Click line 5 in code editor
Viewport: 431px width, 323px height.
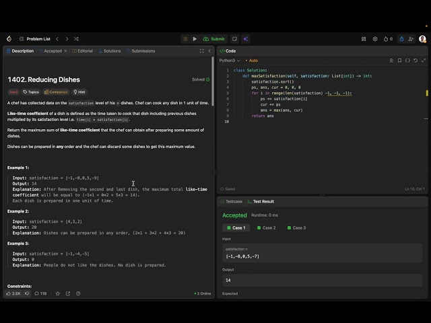pyautogui.click(x=302, y=93)
